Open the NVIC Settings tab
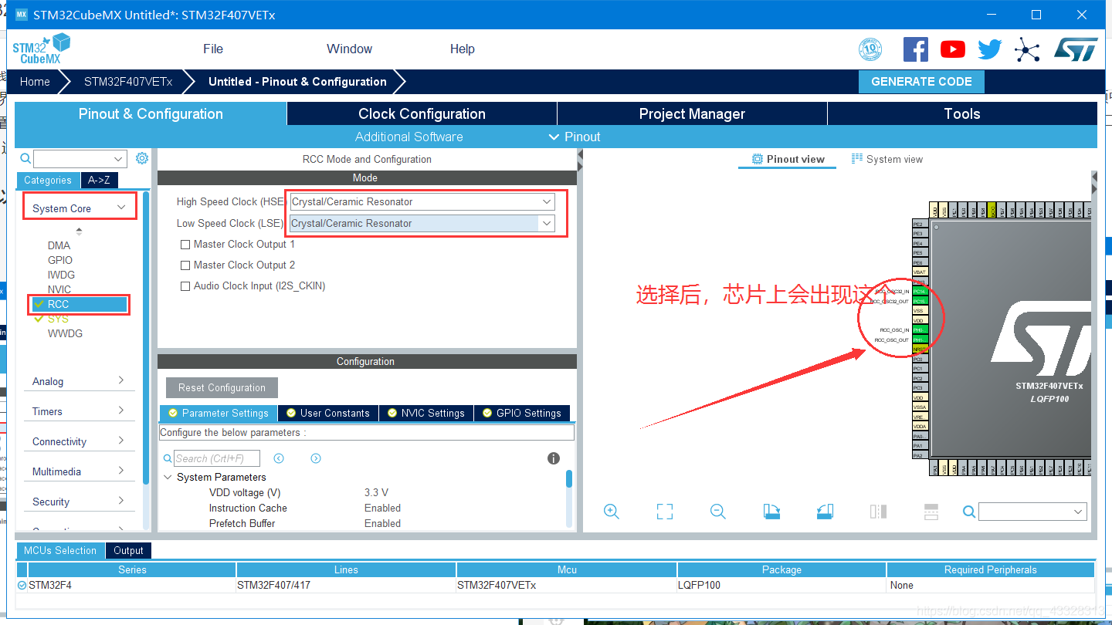Screen dimensions: 1112x625 (x=426, y=413)
